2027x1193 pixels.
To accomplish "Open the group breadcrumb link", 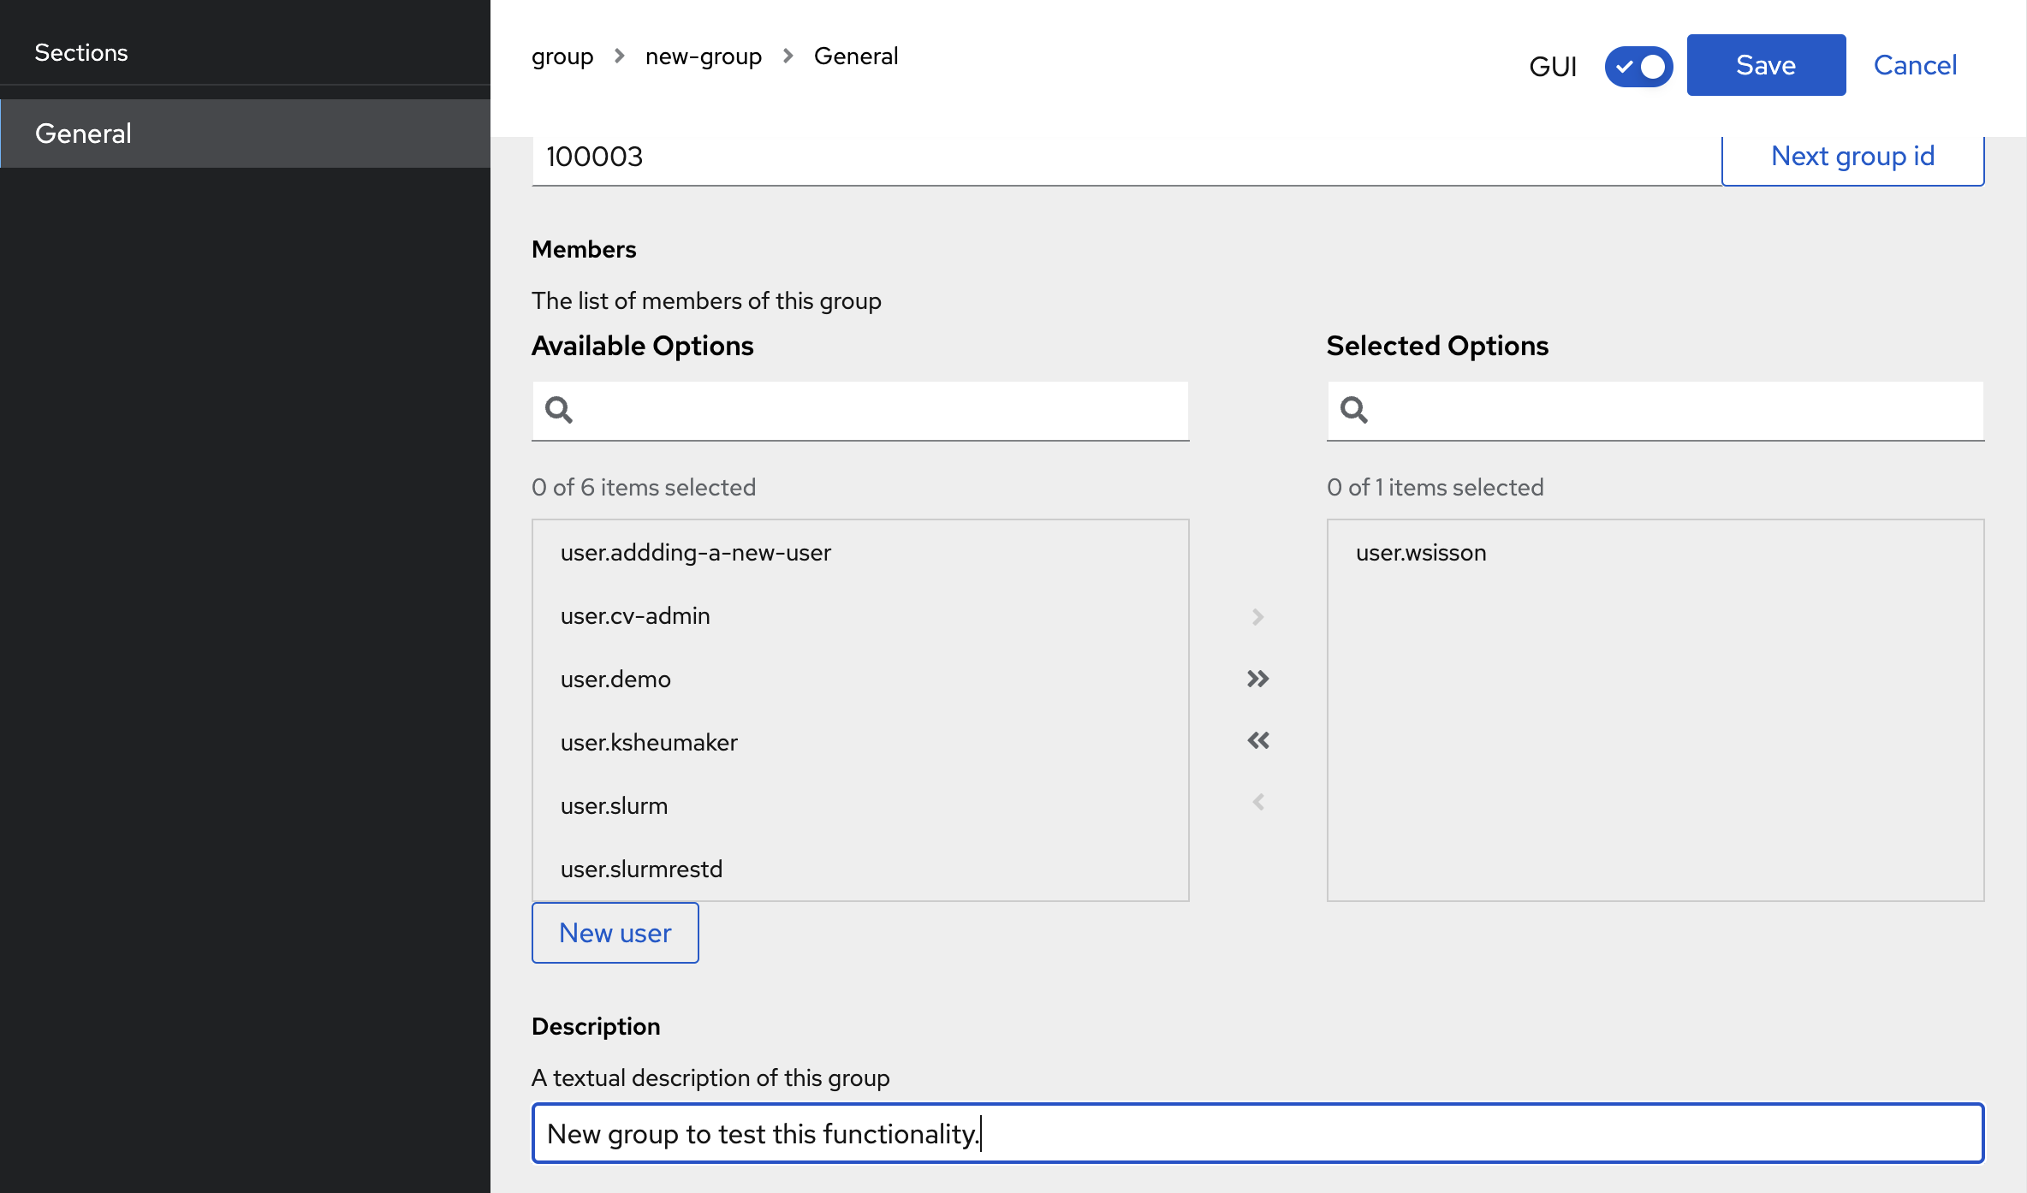I will [562, 56].
